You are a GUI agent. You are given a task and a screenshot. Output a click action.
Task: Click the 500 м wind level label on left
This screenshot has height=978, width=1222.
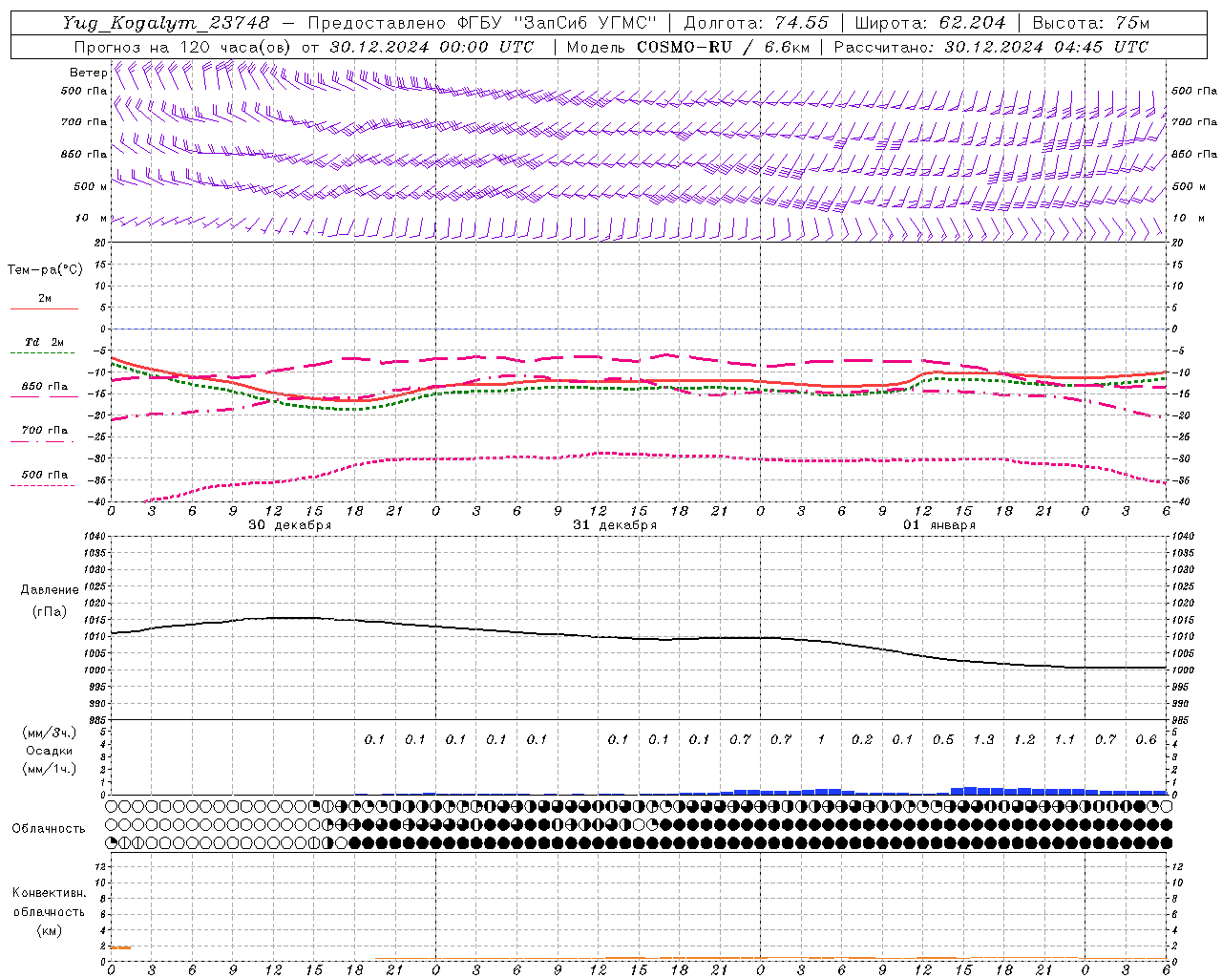(91, 186)
